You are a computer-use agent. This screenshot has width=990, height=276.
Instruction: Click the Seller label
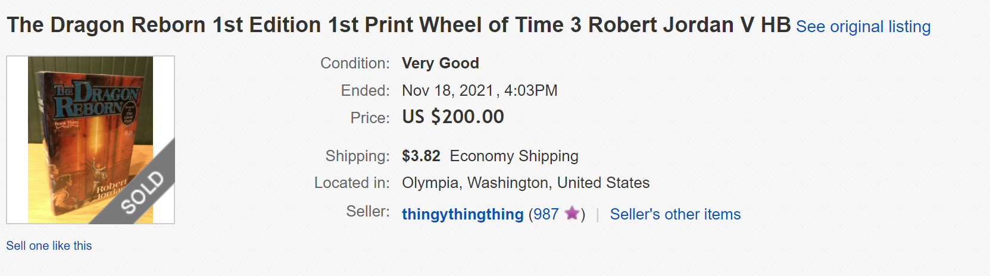click(x=368, y=211)
